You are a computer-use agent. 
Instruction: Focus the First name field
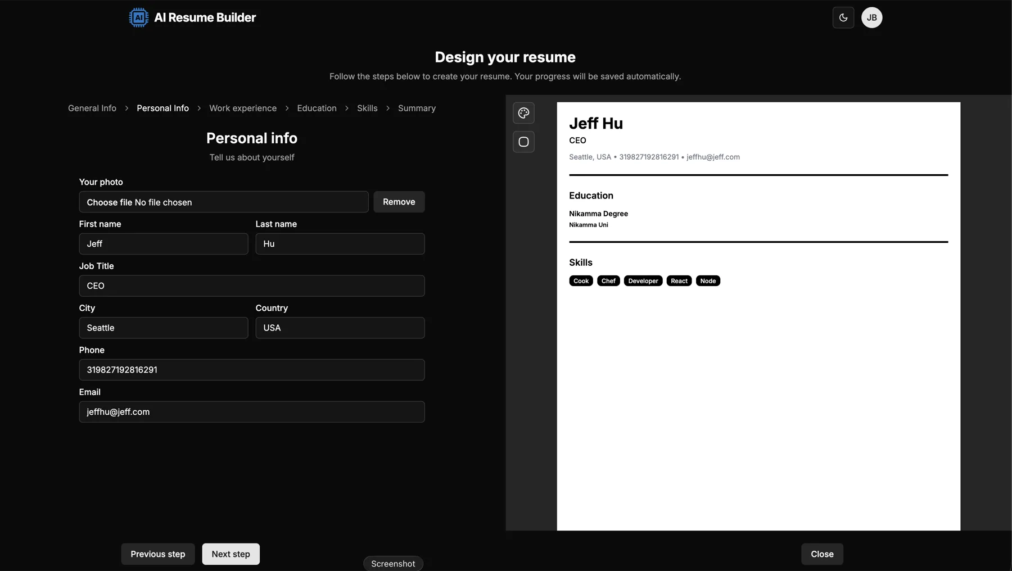point(164,244)
